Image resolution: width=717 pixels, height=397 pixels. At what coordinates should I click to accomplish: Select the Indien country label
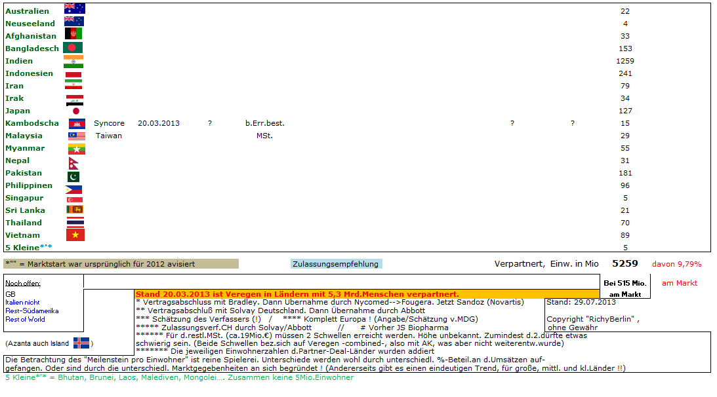(x=19, y=61)
